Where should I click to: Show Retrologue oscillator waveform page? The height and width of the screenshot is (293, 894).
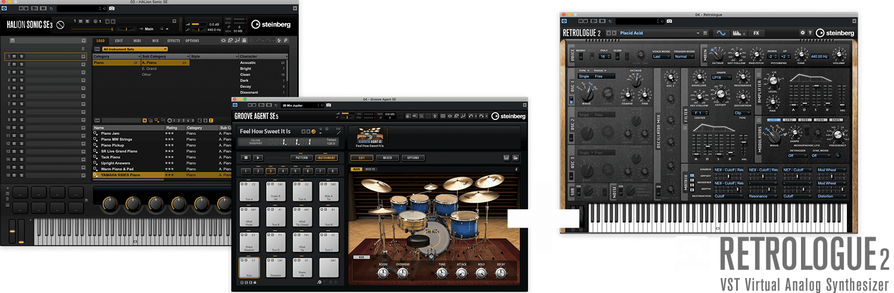tap(721, 33)
